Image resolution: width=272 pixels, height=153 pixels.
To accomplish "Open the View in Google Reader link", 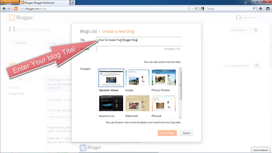I will tap(236, 66).
